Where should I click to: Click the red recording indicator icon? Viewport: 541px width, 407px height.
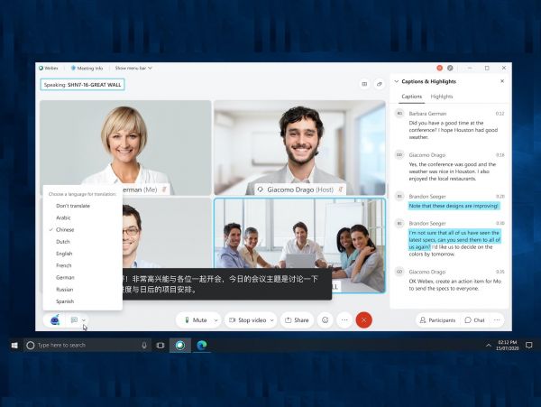coord(440,68)
